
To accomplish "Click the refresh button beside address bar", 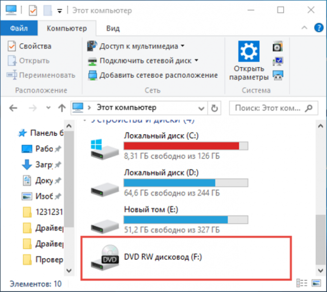I will coord(214,108).
